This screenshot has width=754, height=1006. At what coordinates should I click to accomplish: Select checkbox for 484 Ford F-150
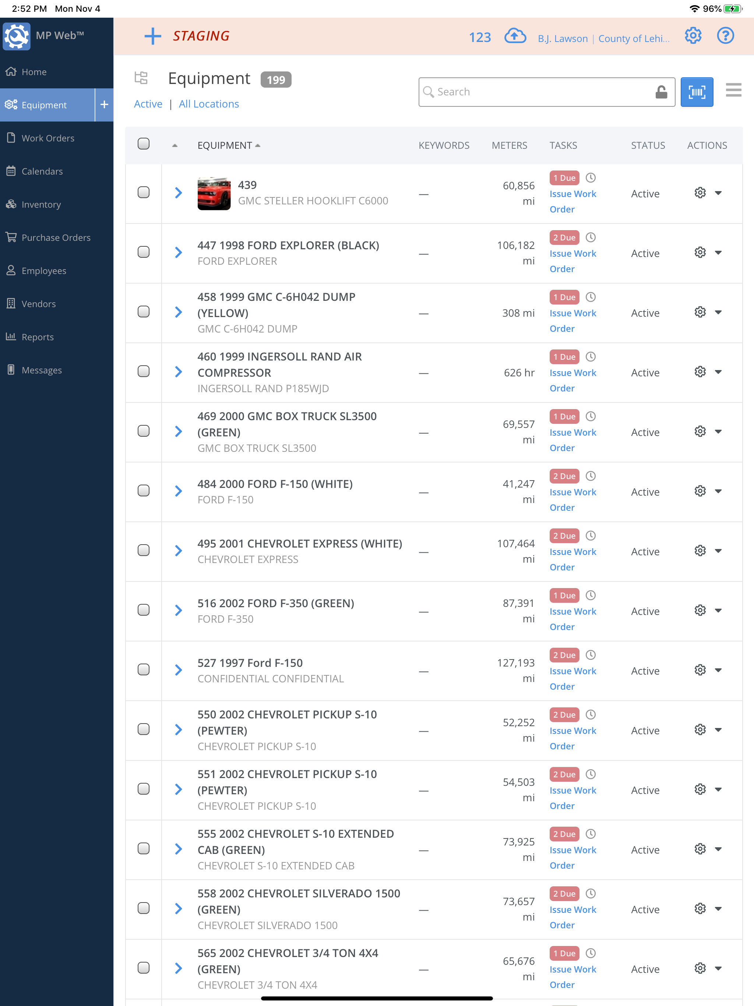[143, 491]
